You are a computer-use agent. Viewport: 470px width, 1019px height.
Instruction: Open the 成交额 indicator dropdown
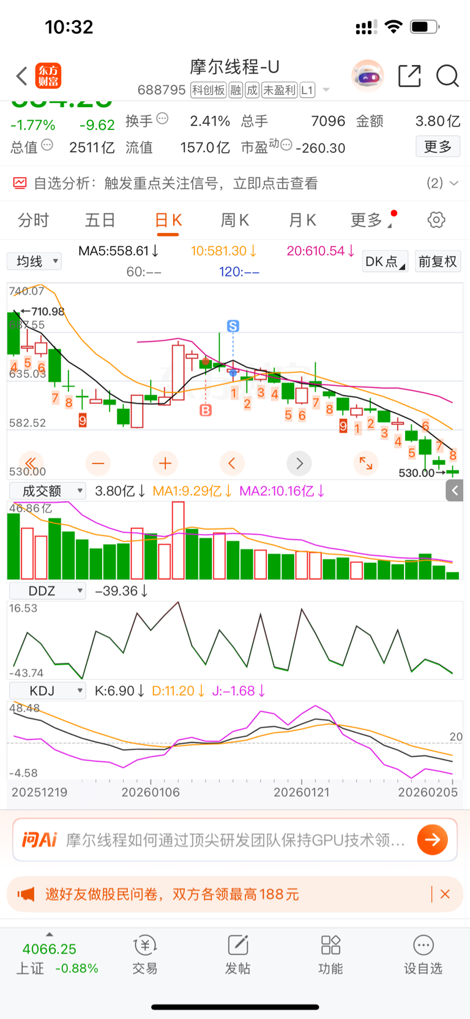(47, 490)
